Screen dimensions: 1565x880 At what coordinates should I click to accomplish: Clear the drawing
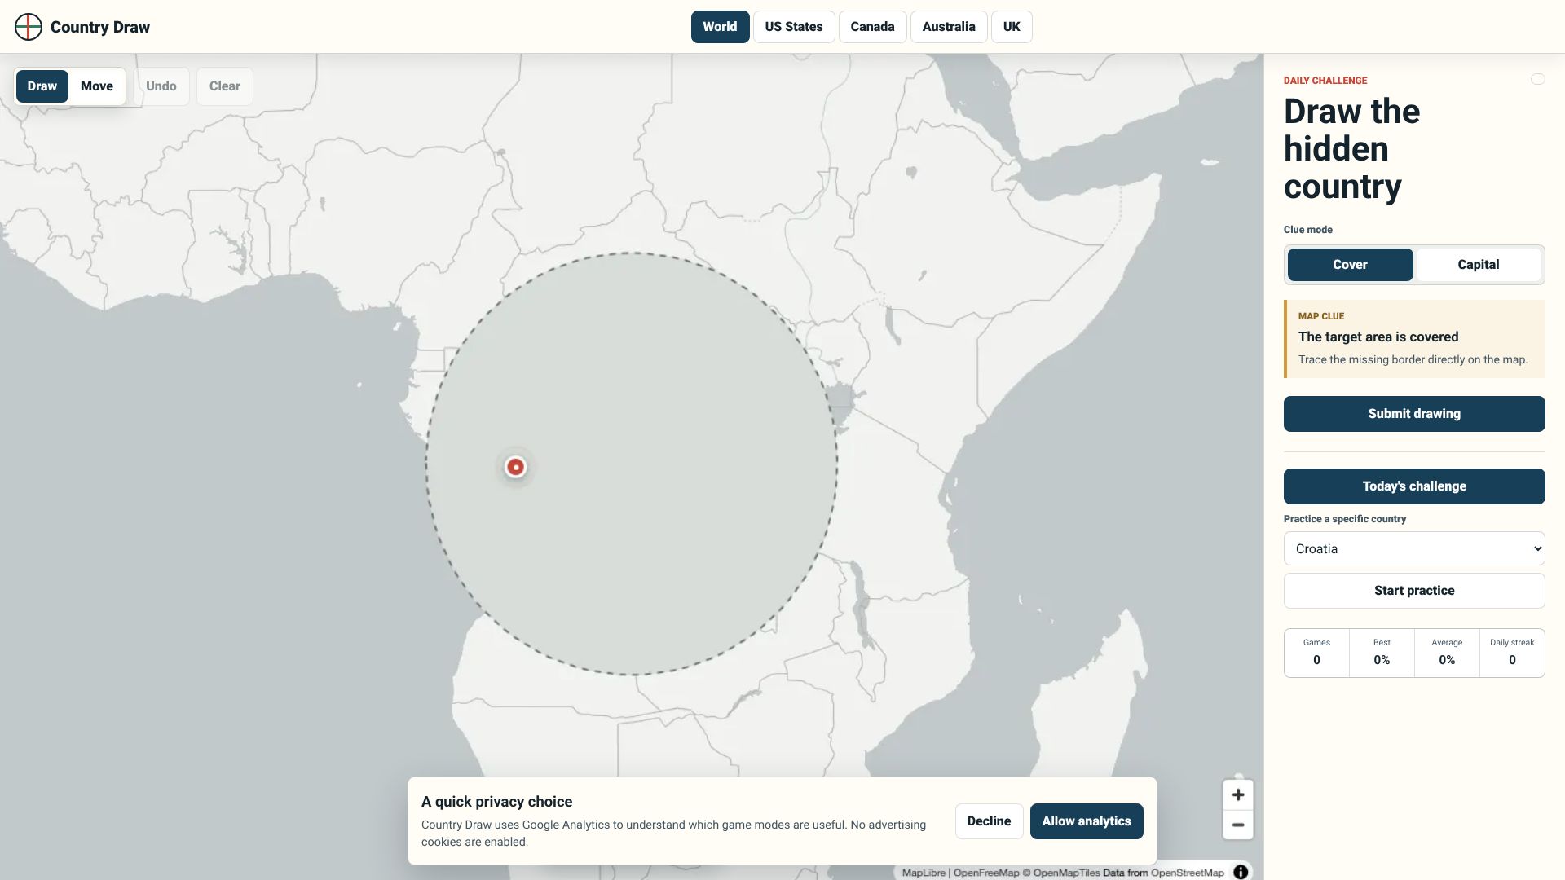(225, 86)
